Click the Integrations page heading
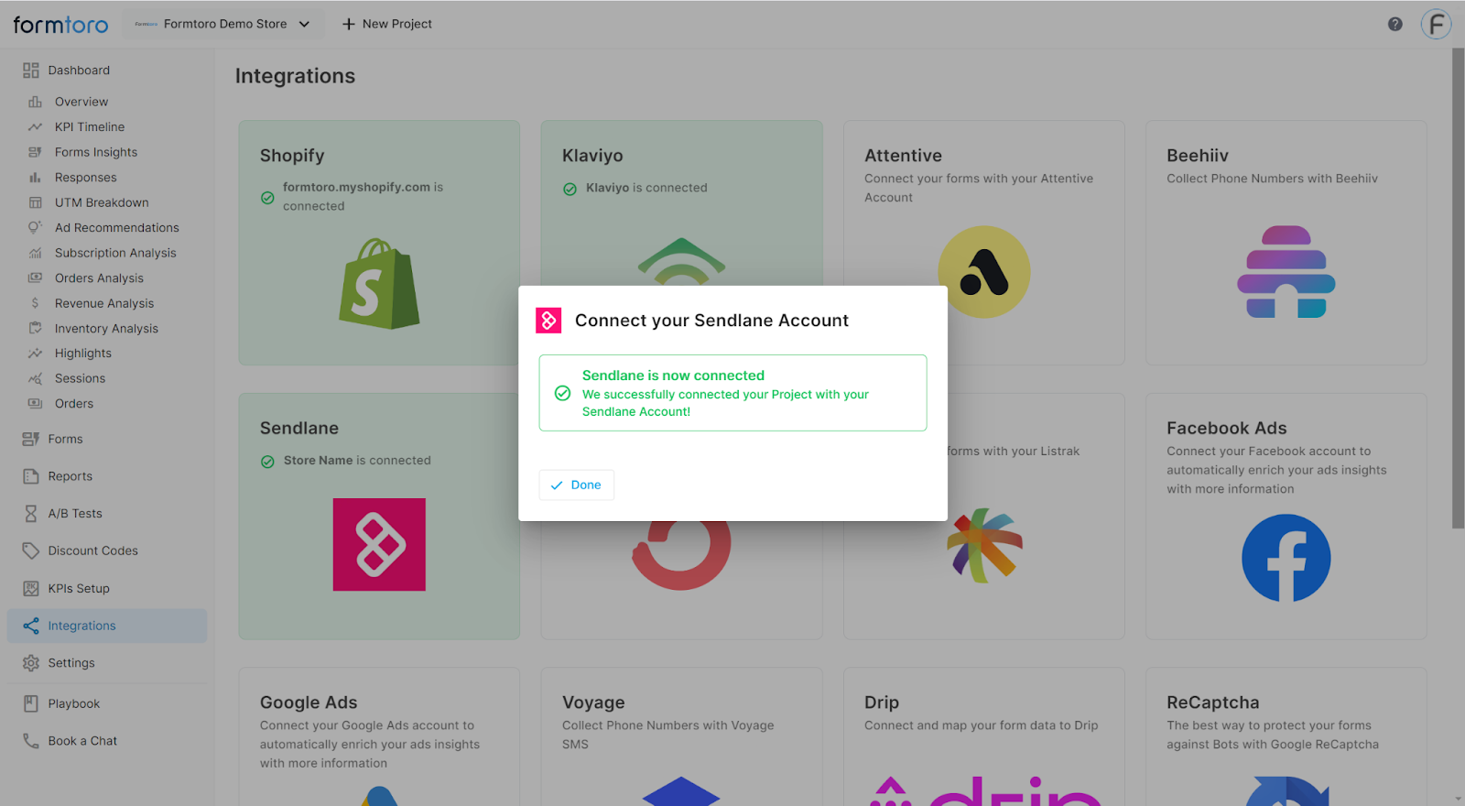This screenshot has width=1465, height=806. click(x=295, y=76)
